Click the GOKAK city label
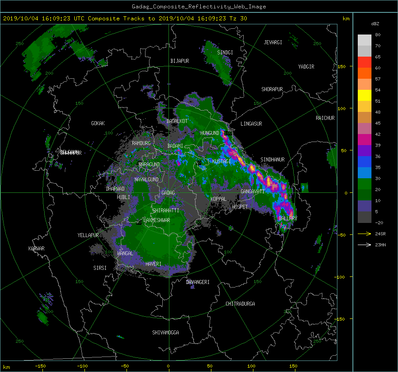 98,123
